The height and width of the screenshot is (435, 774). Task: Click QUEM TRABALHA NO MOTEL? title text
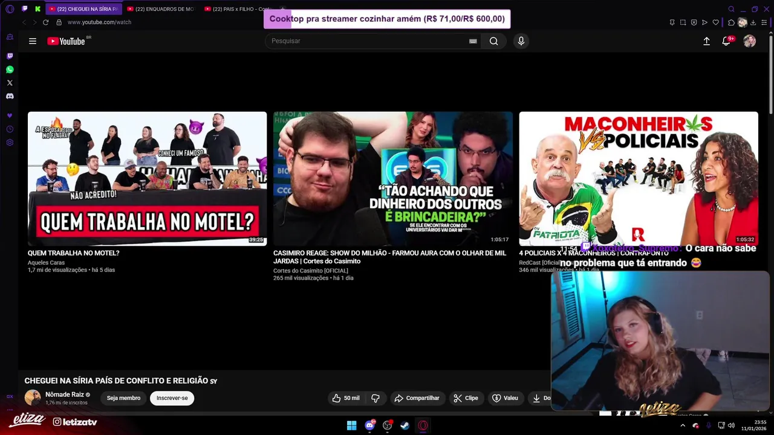click(x=73, y=253)
